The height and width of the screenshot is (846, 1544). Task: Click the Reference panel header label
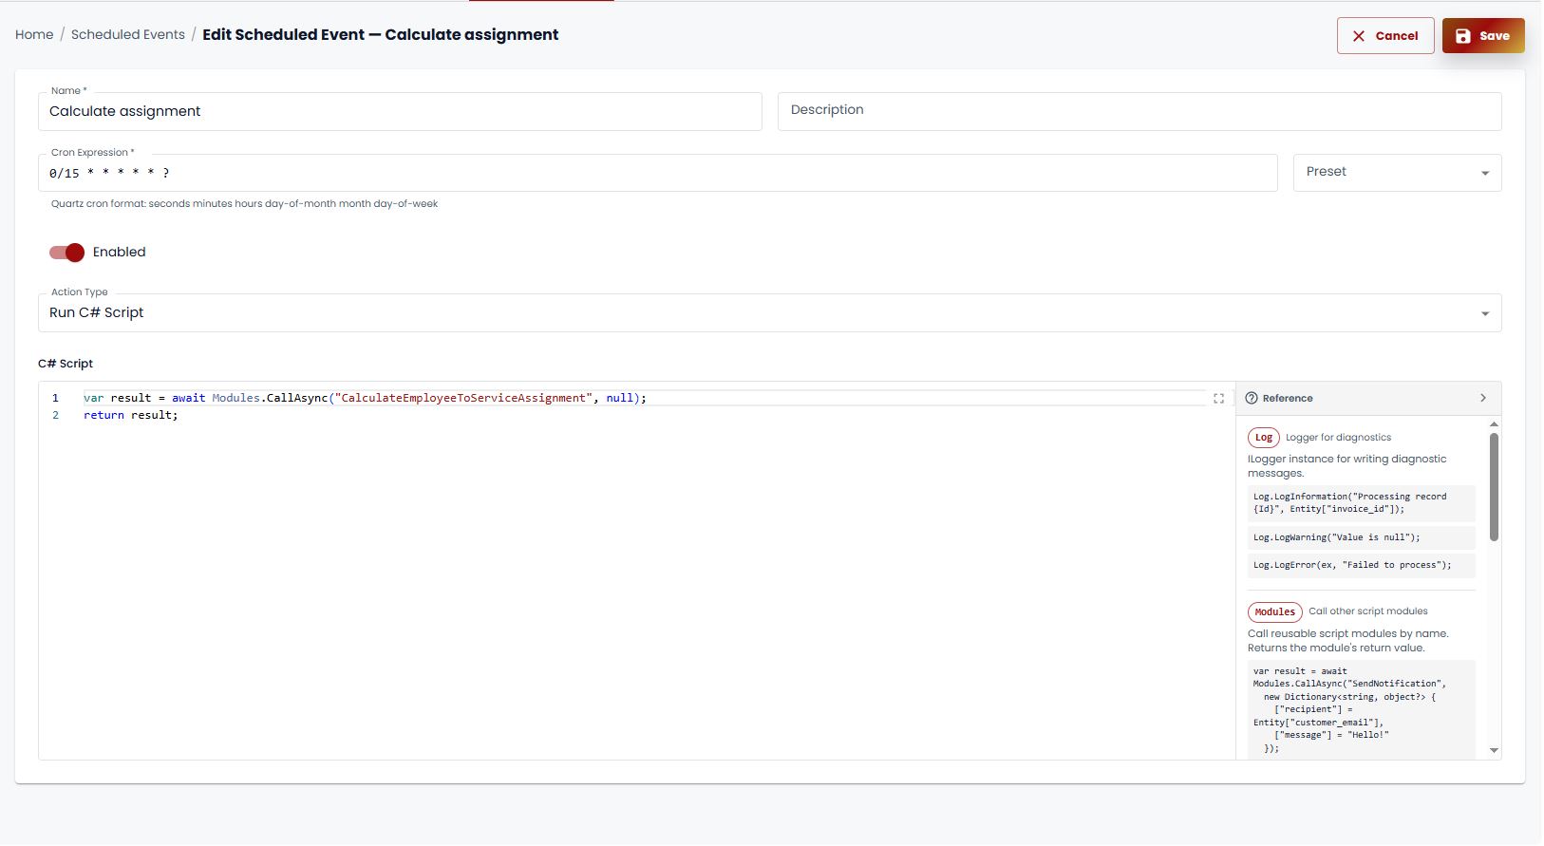tap(1288, 399)
